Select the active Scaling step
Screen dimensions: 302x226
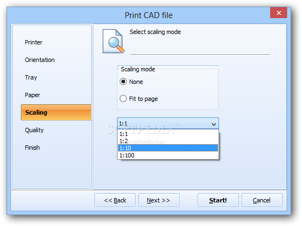tap(56, 112)
